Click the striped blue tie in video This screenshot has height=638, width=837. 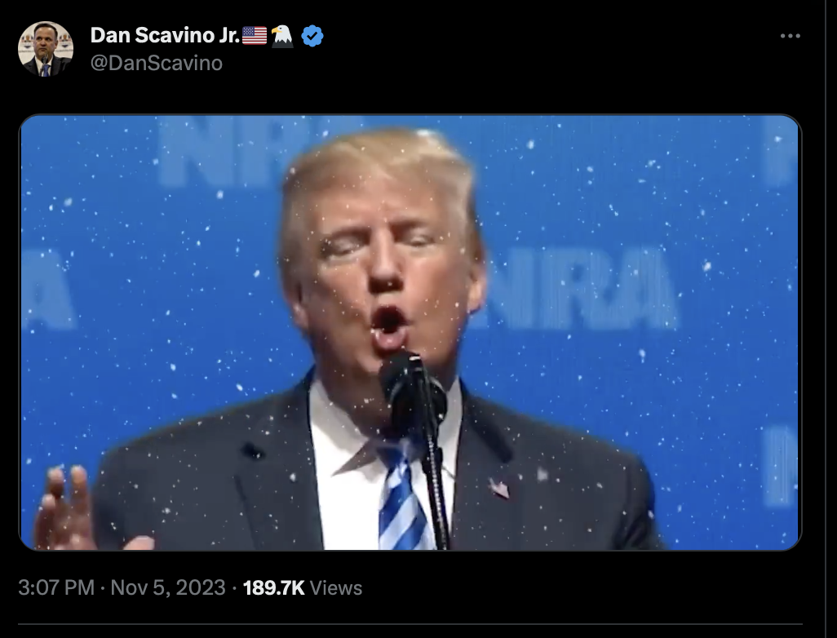pos(402,498)
